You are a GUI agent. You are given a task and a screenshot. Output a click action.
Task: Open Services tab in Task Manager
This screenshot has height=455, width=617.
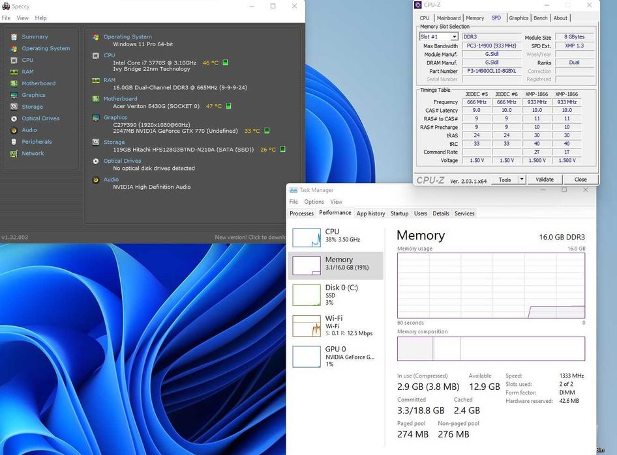(465, 214)
